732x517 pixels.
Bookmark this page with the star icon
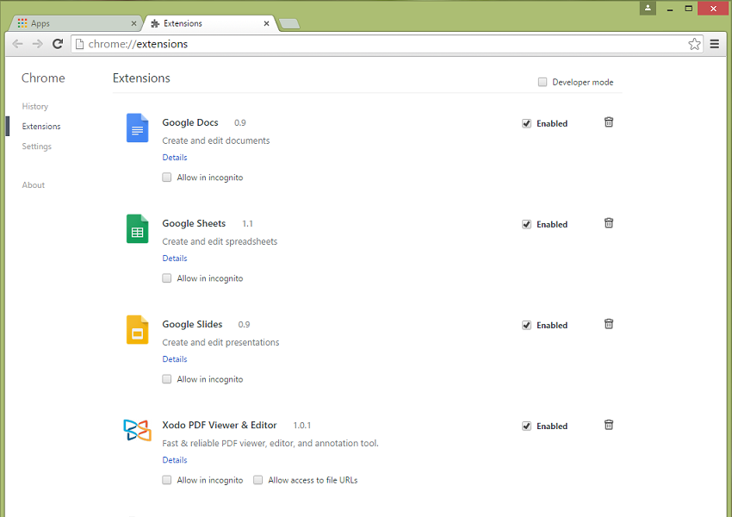pos(694,44)
